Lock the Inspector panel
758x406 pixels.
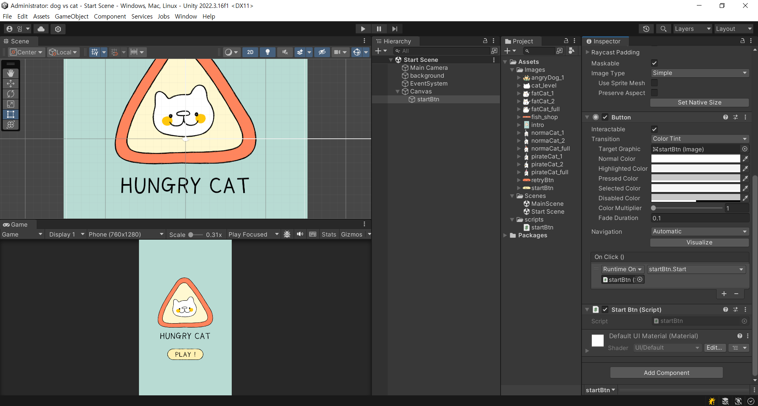[x=743, y=41]
